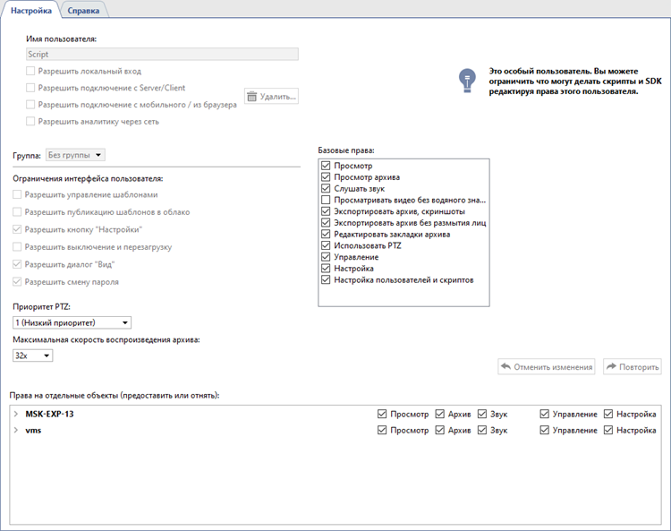Open the Группа dropdown
The image size is (671, 531).
click(x=75, y=155)
